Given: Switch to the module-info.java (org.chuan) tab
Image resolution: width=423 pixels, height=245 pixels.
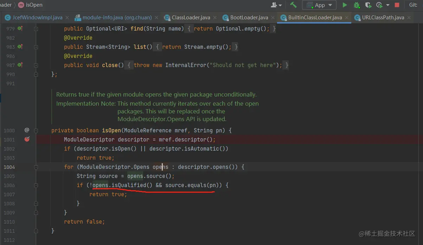Looking at the screenshot, I should pyautogui.click(x=117, y=17).
